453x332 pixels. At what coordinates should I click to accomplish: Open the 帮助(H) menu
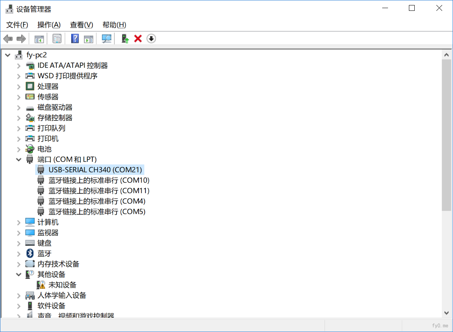click(x=114, y=25)
